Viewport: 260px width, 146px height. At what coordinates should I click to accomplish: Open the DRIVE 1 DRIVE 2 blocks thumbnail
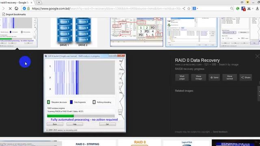74,32
